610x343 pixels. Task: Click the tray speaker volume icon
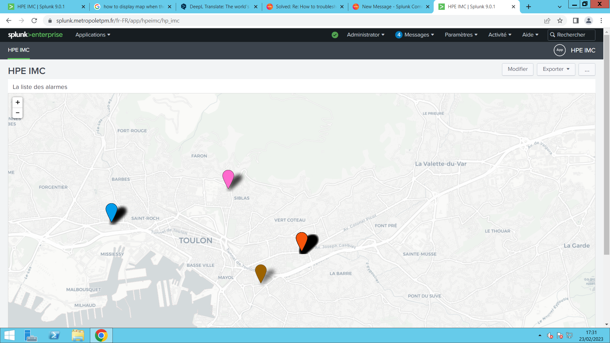click(x=550, y=335)
